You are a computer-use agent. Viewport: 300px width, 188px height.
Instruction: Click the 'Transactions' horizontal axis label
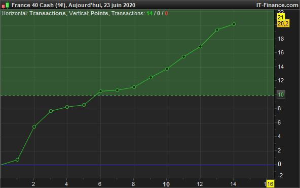tap(48, 13)
